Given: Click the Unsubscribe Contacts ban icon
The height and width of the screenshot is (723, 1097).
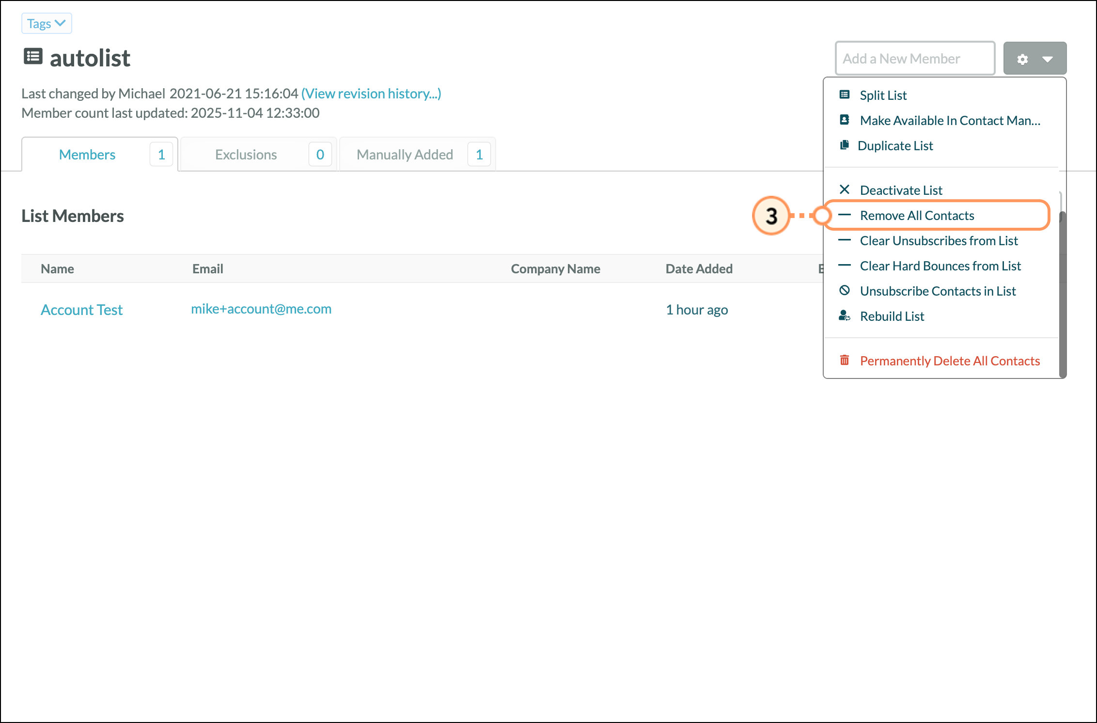Looking at the screenshot, I should (845, 290).
